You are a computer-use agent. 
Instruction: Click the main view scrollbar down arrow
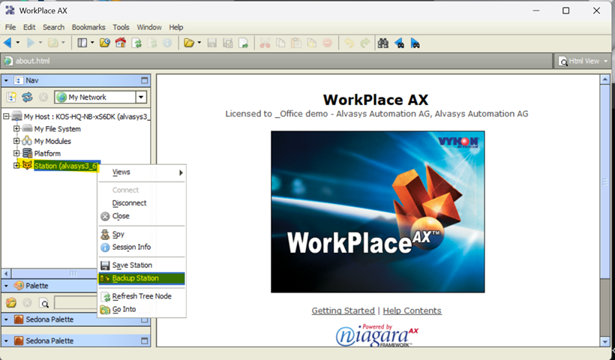click(604, 342)
